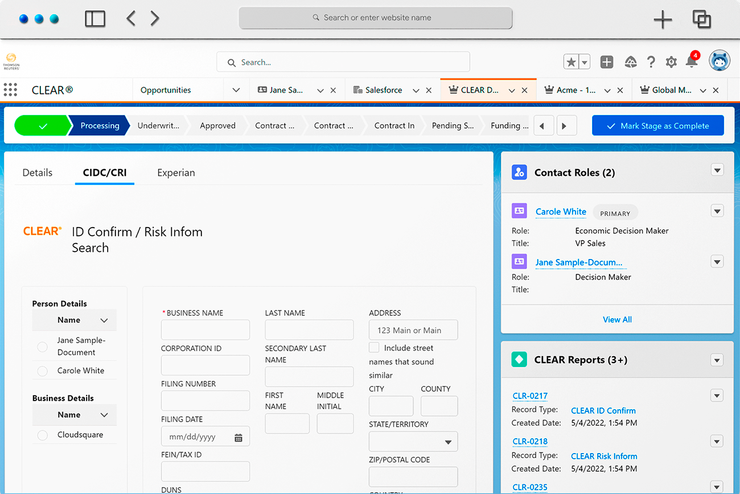Open the Salesforce App Launcher waffle icon
The height and width of the screenshot is (494, 740).
(x=10, y=89)
